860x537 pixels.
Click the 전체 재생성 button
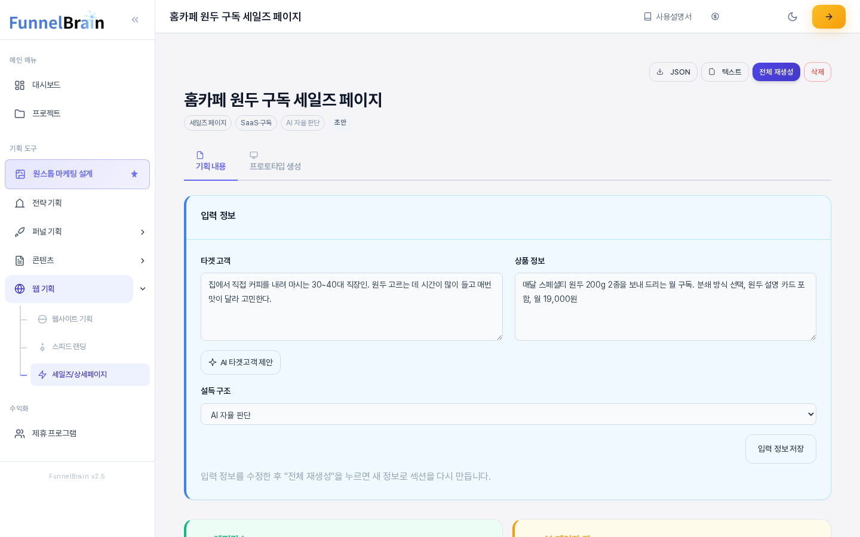(776, 72)
